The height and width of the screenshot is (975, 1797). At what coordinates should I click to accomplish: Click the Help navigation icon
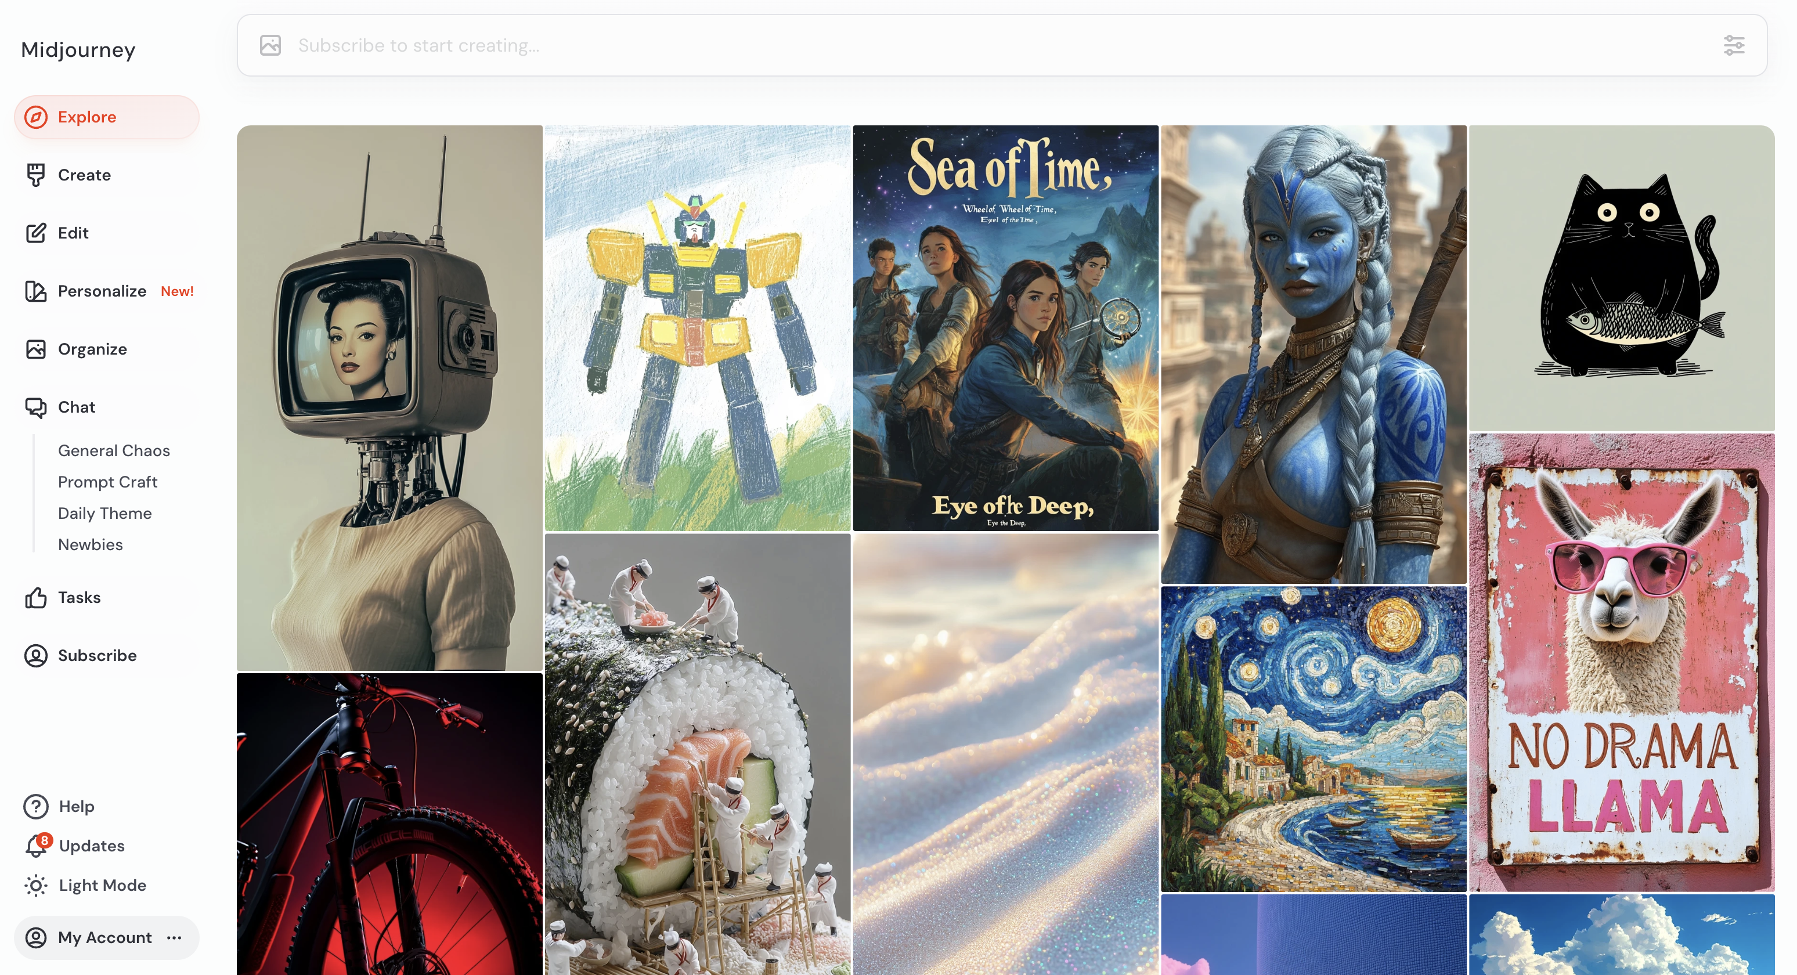[x=35, y=806]
